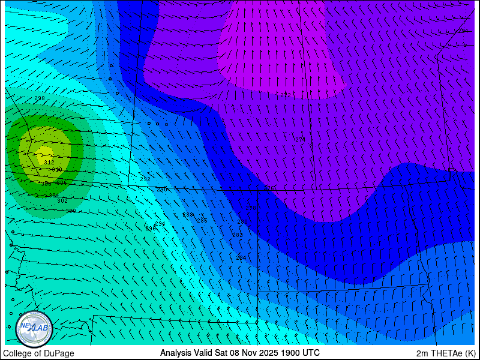Click the 280 contour label
The image size is (480, 360).
click(x=242, y=221)
